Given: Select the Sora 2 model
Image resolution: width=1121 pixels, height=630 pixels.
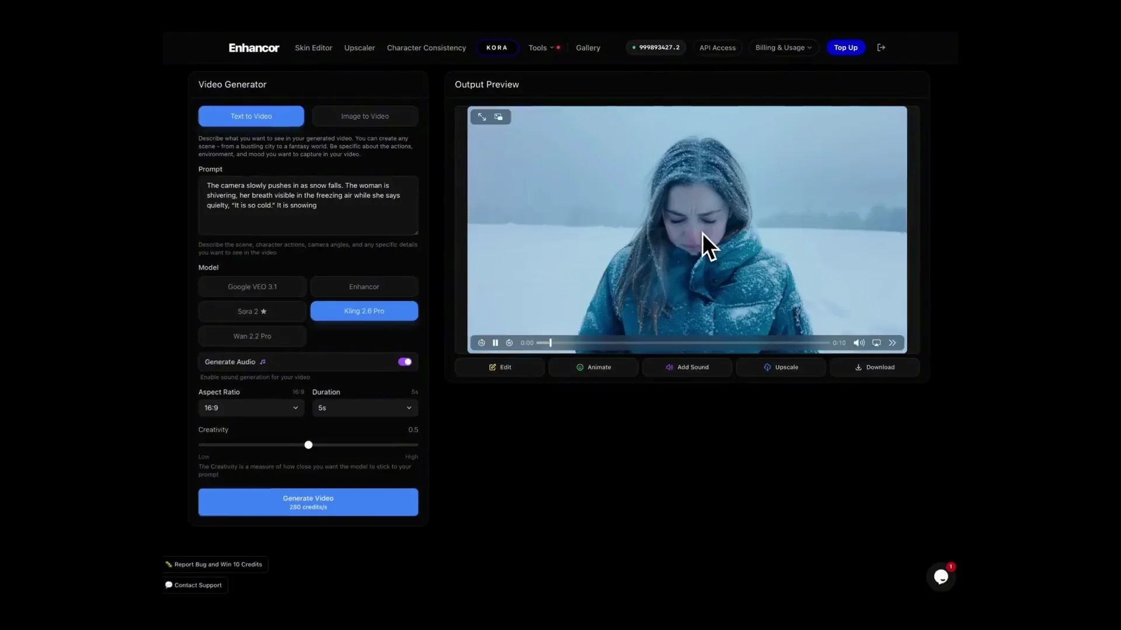Looking at the screenshot, I should point(252,311).
